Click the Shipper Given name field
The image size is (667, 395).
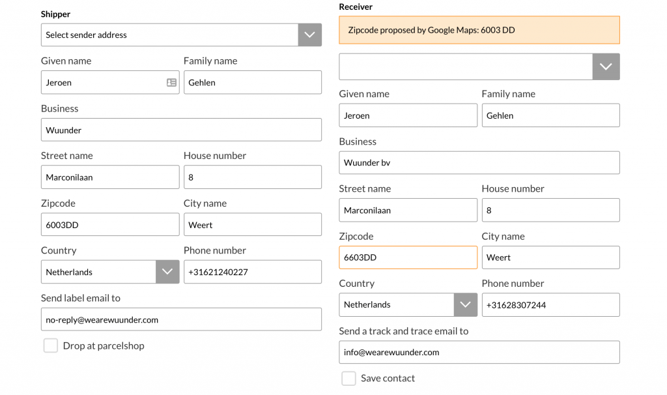coord(110,82)
